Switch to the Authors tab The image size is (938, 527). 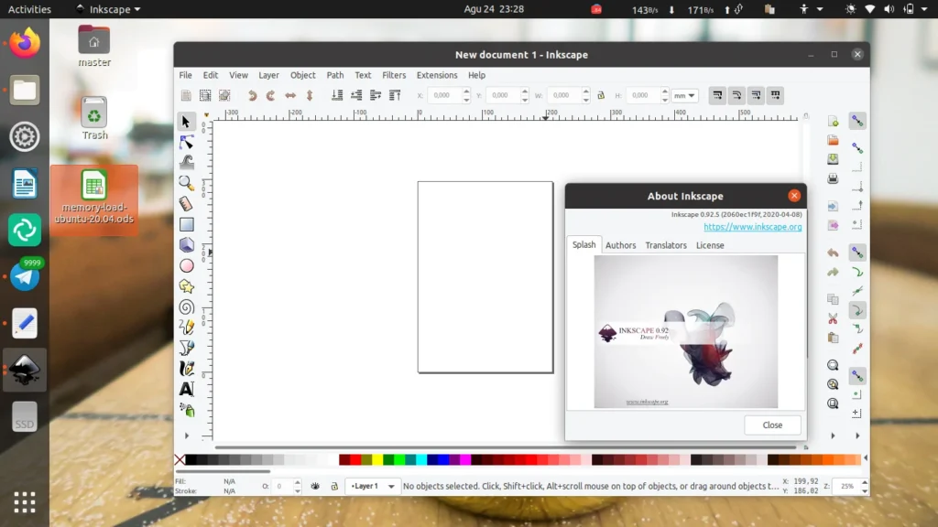(x=620, y=245)
